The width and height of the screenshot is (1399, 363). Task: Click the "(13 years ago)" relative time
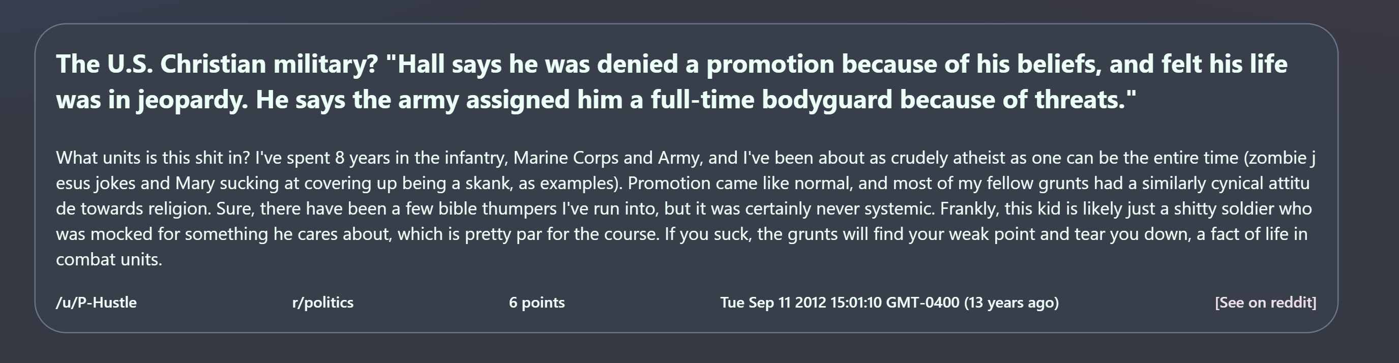(x=1010, y=302)
